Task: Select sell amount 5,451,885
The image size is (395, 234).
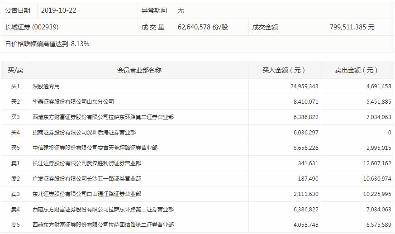Action: tap(379, 101)
